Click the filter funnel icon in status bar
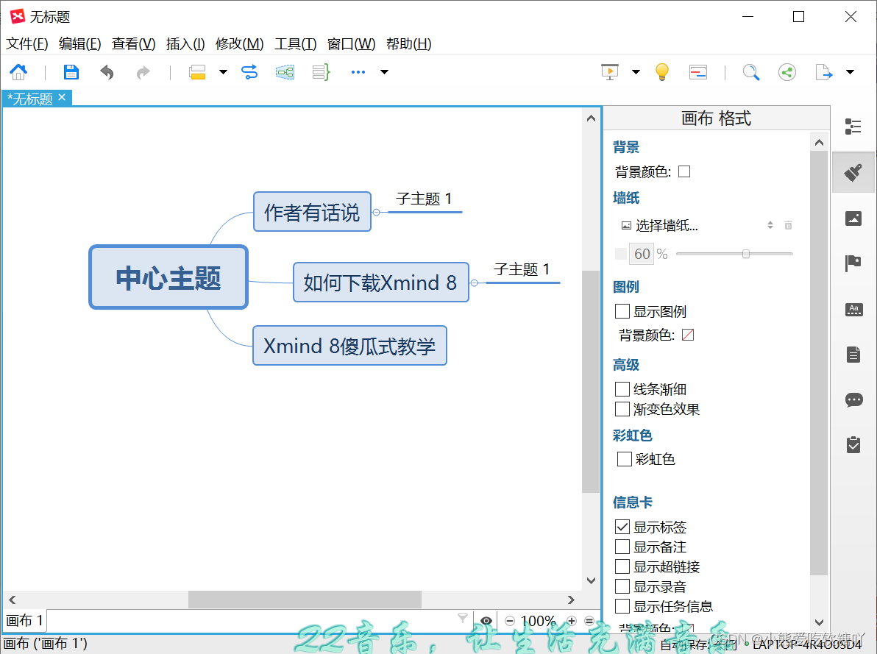Image resolution: width=877 pixels, height=654 pixels. [x=463, y=618]
